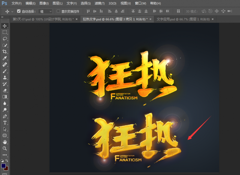This screenshot has height=175, width=240.
Task: Select the Move tool in the toolbox
Action: 5,26
